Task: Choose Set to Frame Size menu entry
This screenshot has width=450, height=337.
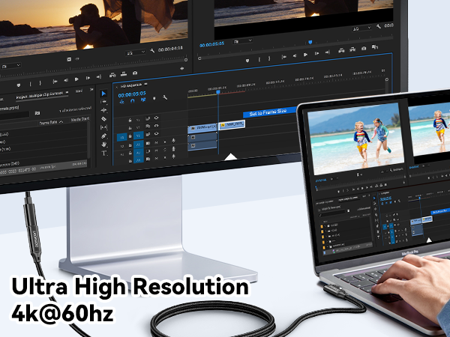Action: [268, 112]
